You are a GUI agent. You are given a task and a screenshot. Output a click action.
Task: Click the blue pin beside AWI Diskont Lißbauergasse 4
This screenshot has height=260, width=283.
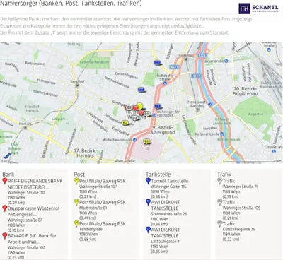coord(148,230)
